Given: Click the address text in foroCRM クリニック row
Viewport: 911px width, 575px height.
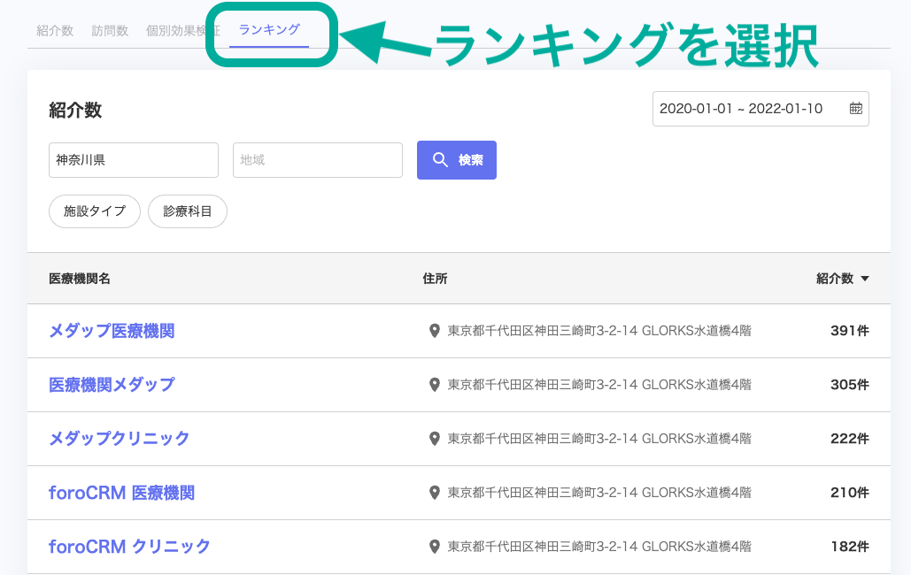Looking at the screenshot, I should click(x=599, y=547).
